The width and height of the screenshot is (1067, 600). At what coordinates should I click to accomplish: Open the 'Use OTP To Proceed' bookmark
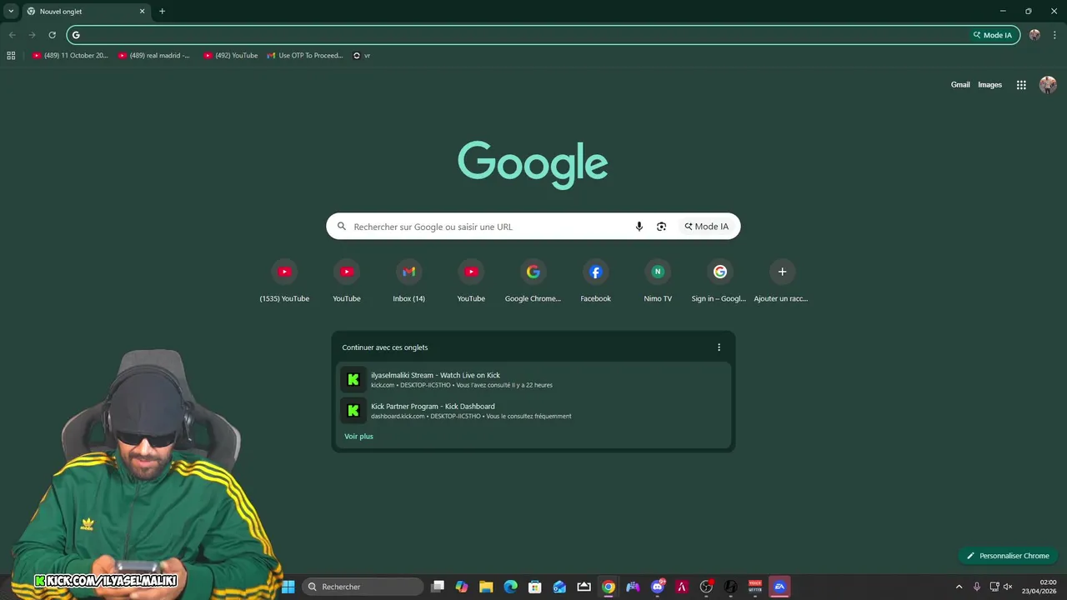coord(305,56)
